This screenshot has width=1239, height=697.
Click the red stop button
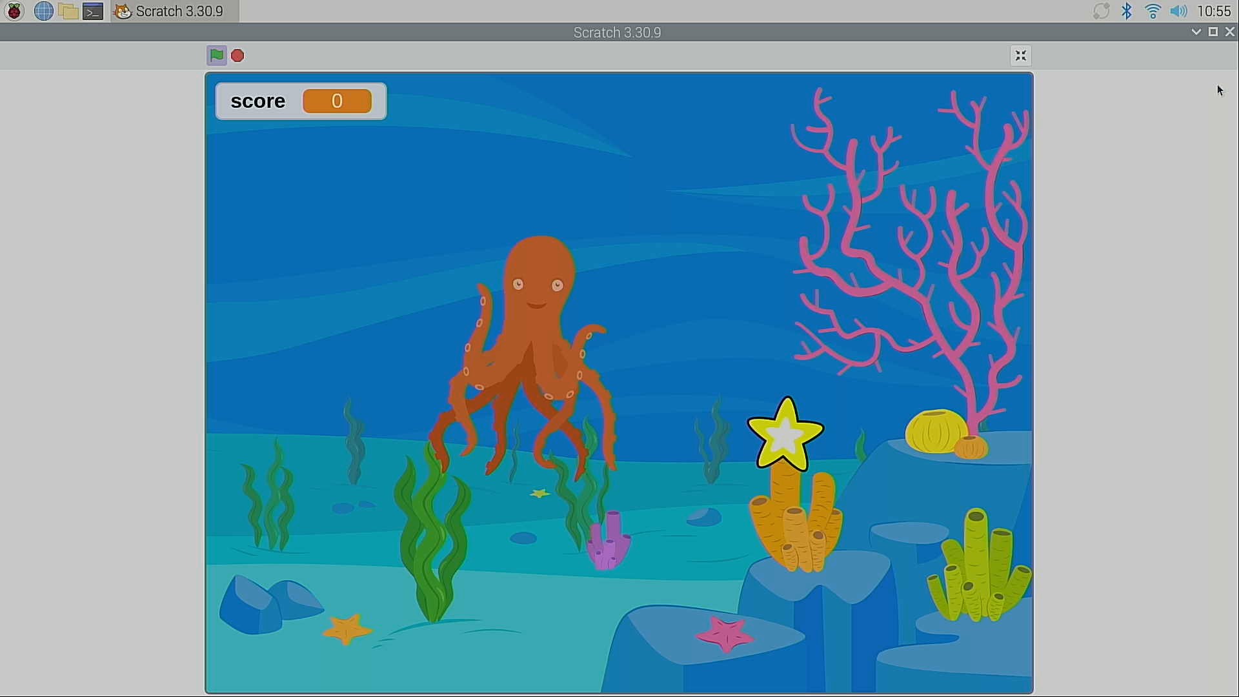pyautogui.click(x=237, y=56)
